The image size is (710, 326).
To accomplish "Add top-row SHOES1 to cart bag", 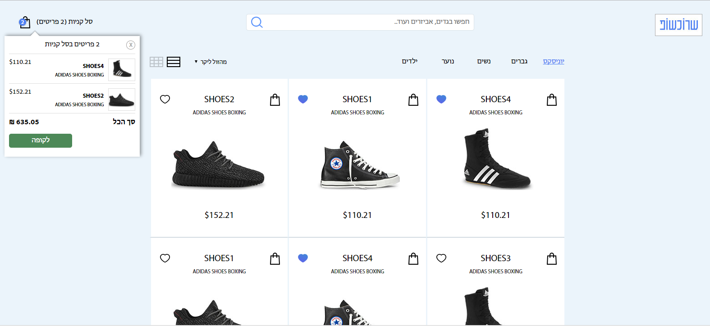I will 413,100.
